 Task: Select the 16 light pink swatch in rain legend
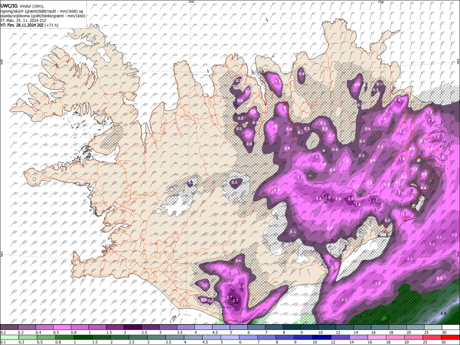(x=377, y=337)
